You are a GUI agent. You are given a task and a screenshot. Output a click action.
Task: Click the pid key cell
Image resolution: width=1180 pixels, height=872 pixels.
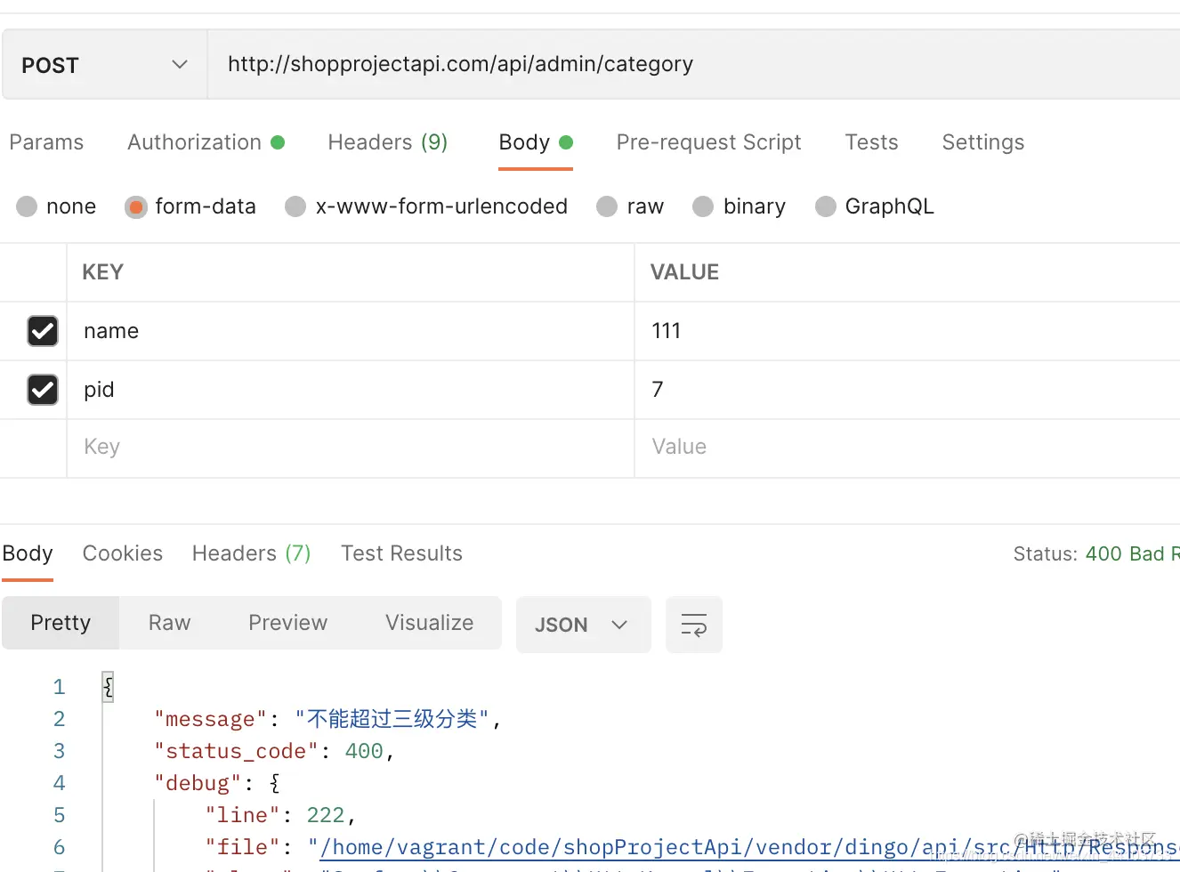350,390
